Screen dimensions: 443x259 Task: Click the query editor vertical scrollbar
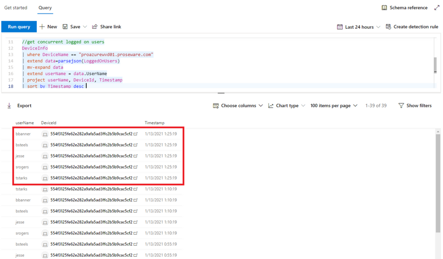pos(435,65)
